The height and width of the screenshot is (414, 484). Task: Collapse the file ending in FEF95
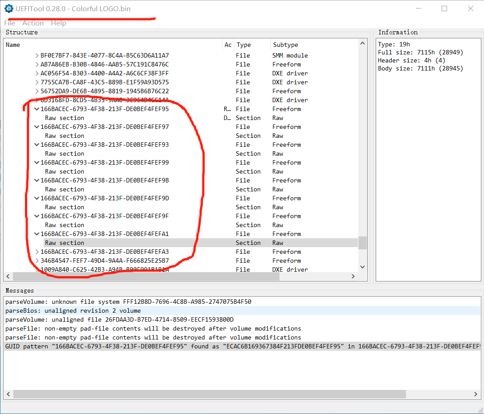[x=37, y=109]
